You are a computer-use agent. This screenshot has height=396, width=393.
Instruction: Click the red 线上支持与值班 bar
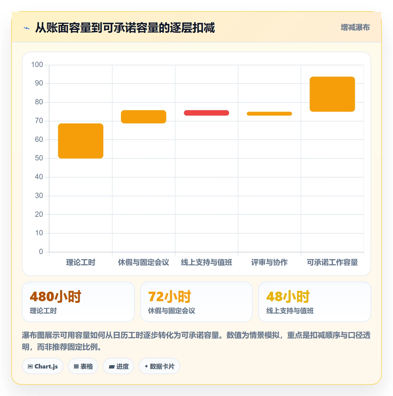pyautogui.click(x=206, y=113)
